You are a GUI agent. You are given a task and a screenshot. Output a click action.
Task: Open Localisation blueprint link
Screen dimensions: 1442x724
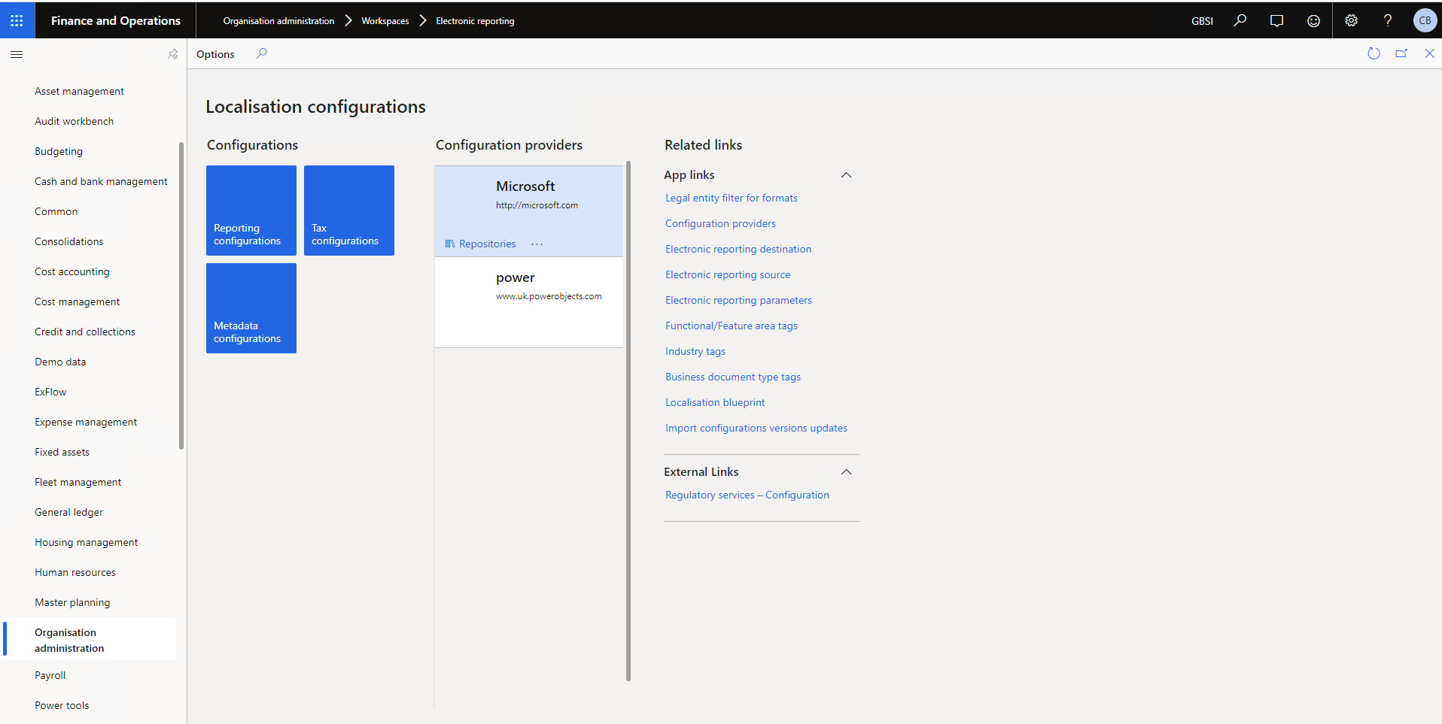(x=715, y=403)
